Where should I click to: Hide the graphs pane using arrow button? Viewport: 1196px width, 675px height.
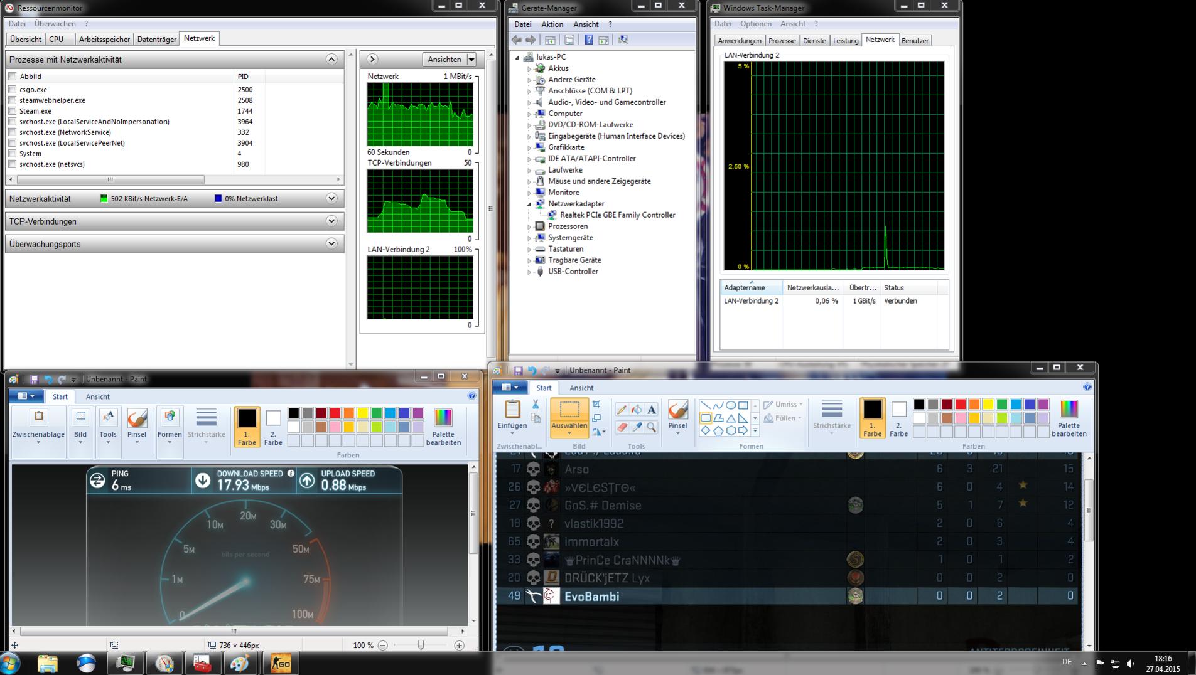(372, 59)
